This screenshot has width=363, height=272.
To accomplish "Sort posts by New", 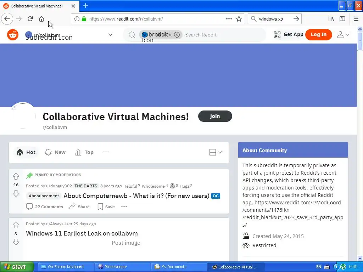I will [55, 152].
